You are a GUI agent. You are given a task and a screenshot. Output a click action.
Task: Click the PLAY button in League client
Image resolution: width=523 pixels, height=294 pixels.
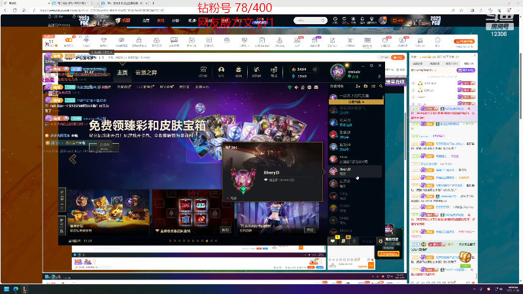89,71
